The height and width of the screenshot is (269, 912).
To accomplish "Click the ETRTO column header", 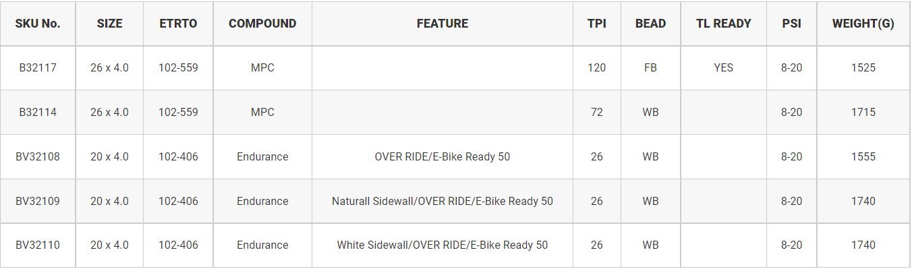I will 178,24.
